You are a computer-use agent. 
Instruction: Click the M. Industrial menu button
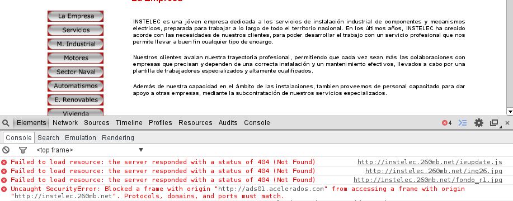pos(76,44)
